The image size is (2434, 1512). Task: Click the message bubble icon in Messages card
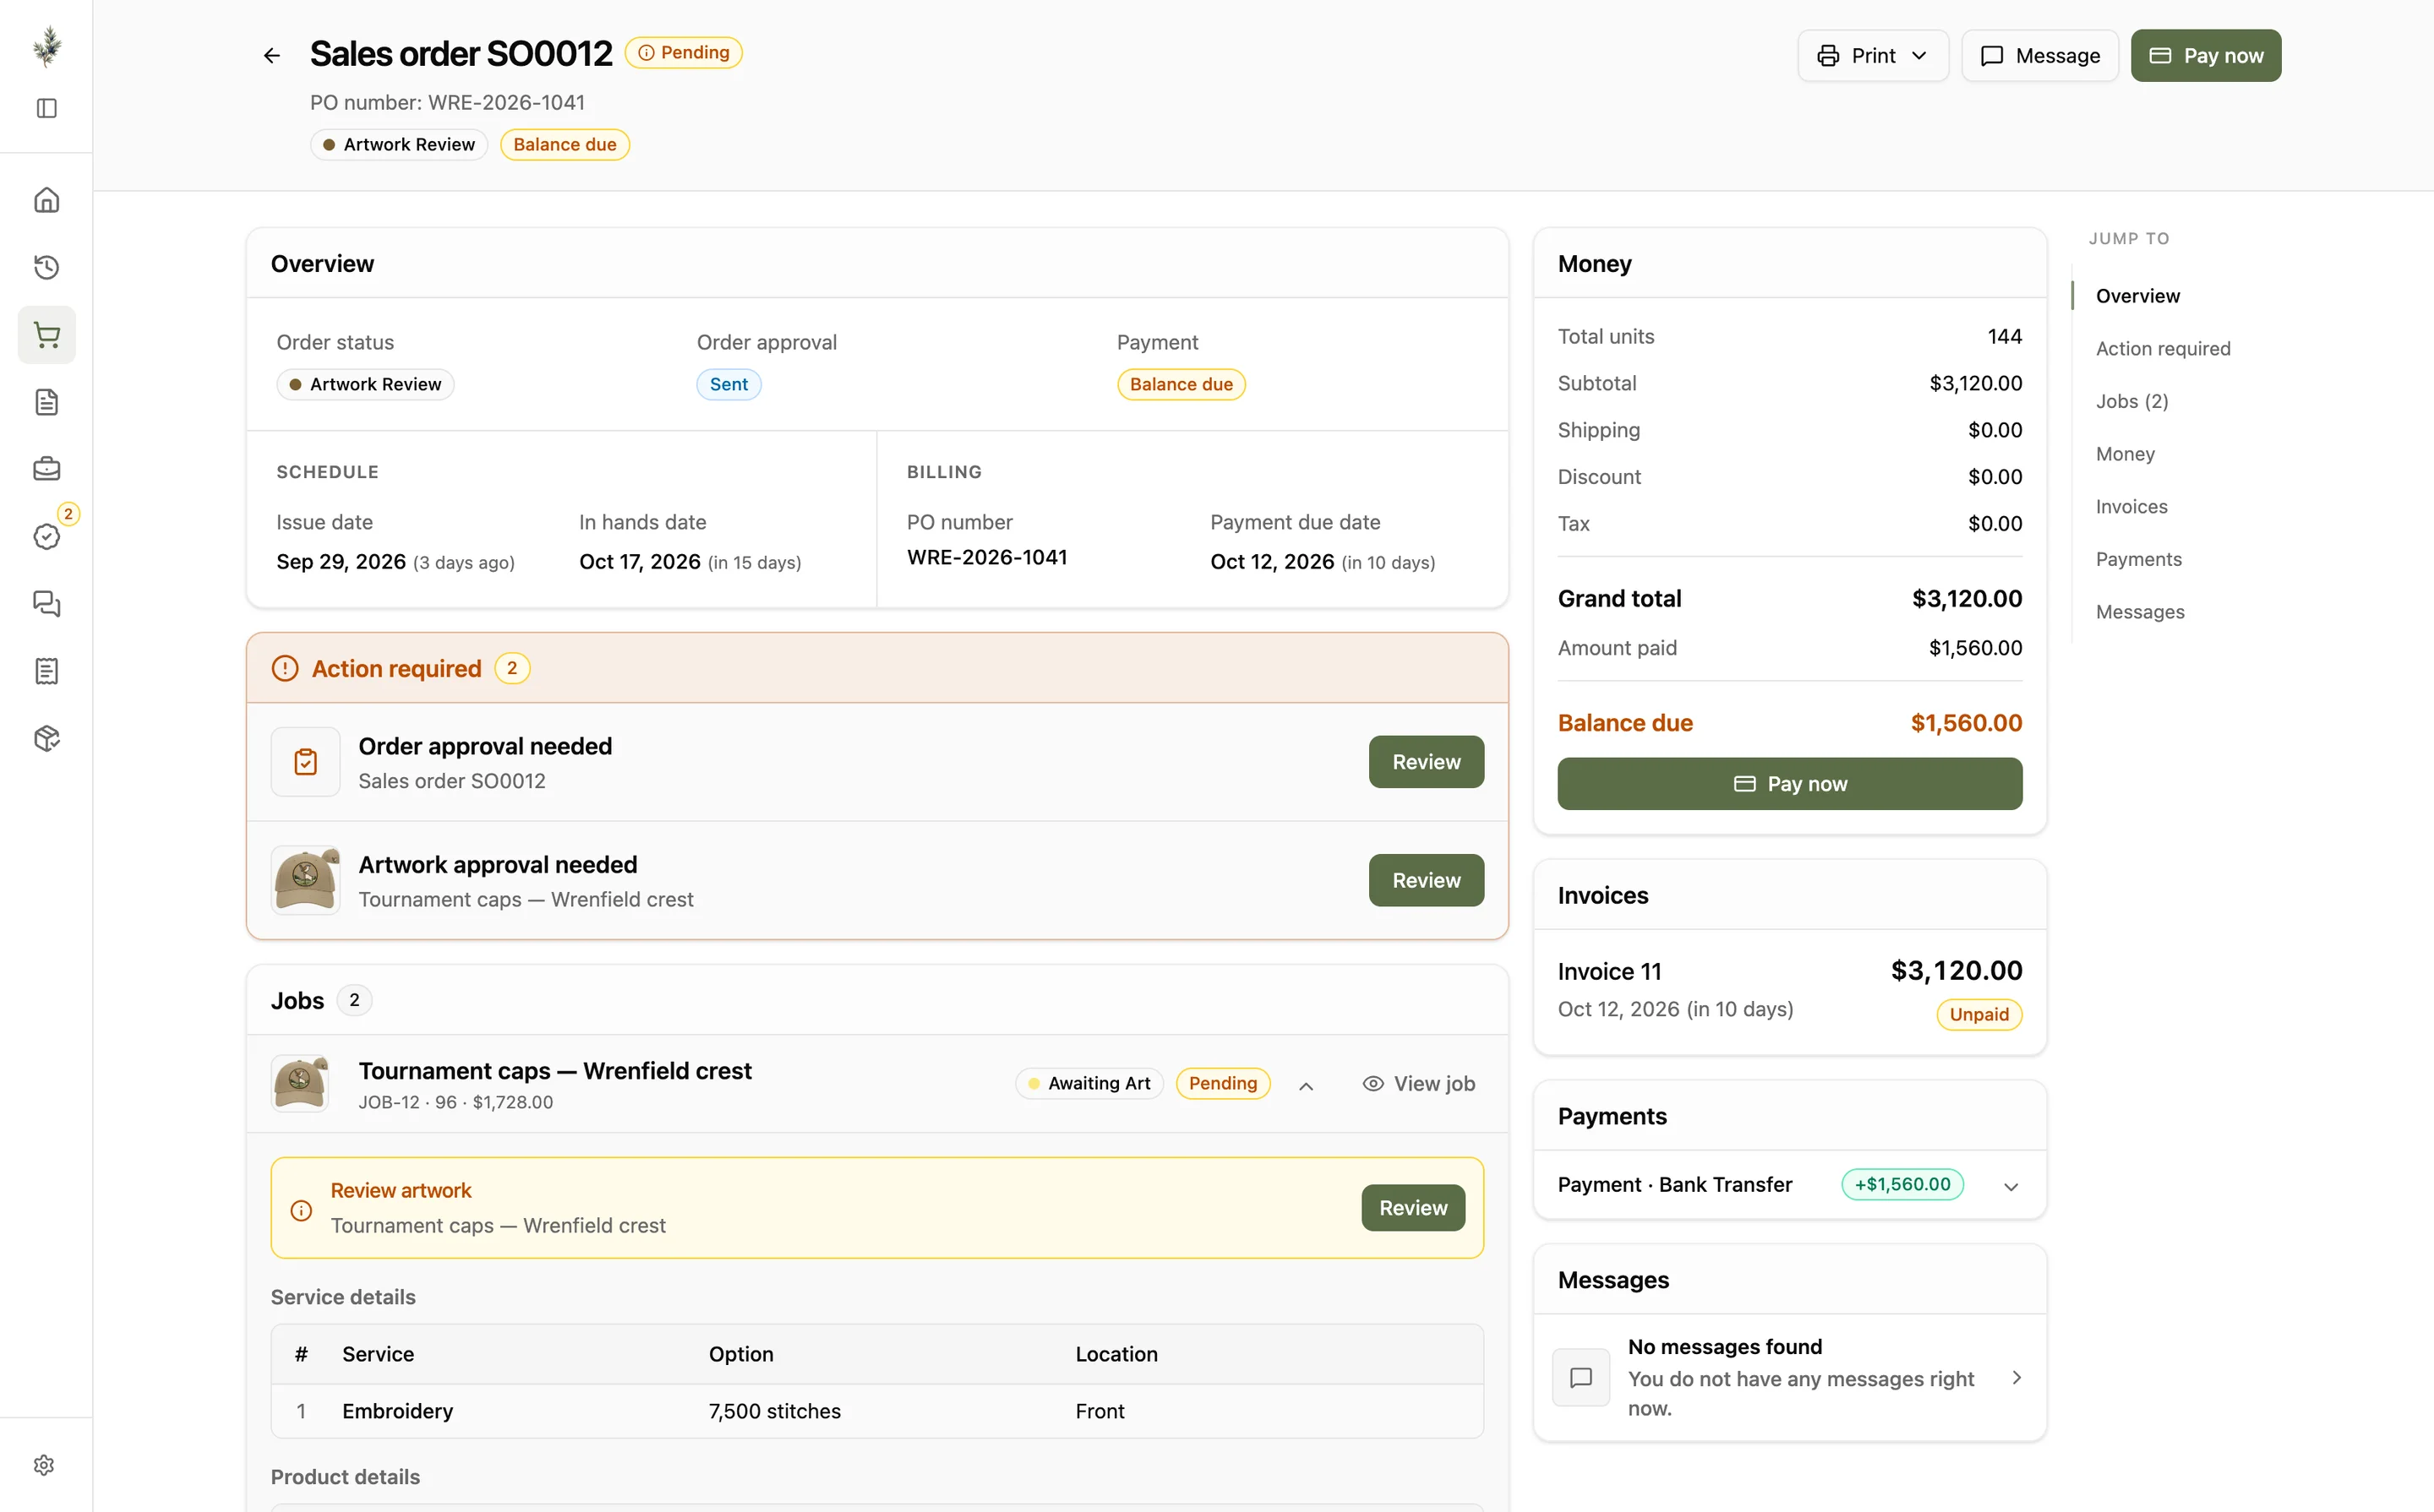1580,1377
